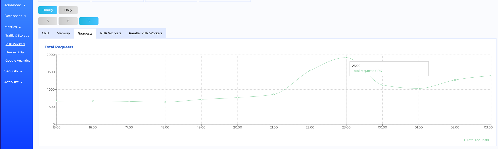Select the 6 hour range

coord(68,21)
